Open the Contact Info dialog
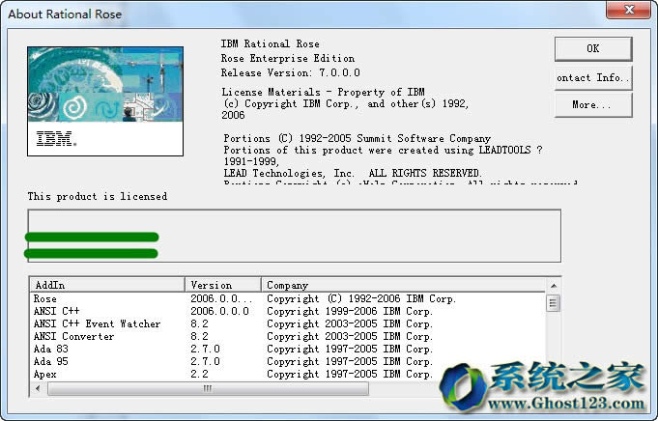Image resolution: width=658 pixels, height=421 pixels. pos(592,77)
